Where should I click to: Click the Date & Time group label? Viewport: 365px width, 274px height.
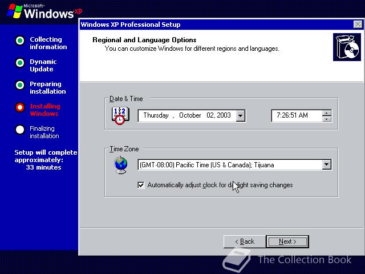[x=126, y=99]
